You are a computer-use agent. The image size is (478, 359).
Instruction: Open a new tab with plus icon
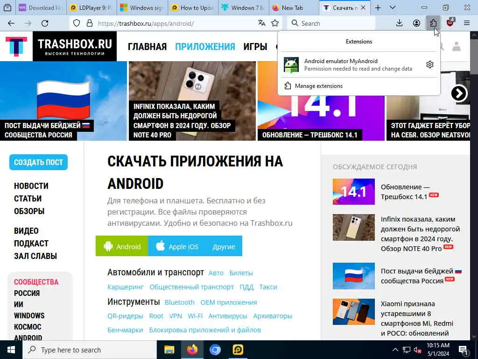point(378,7)
